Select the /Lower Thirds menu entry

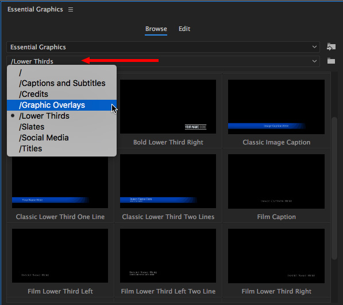(x=61, y=116)
